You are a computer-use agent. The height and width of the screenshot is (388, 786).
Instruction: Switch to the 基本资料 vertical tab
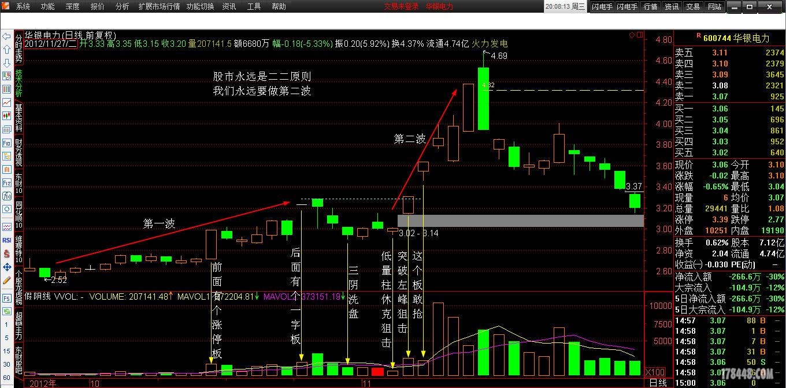[x=19, y=118]
